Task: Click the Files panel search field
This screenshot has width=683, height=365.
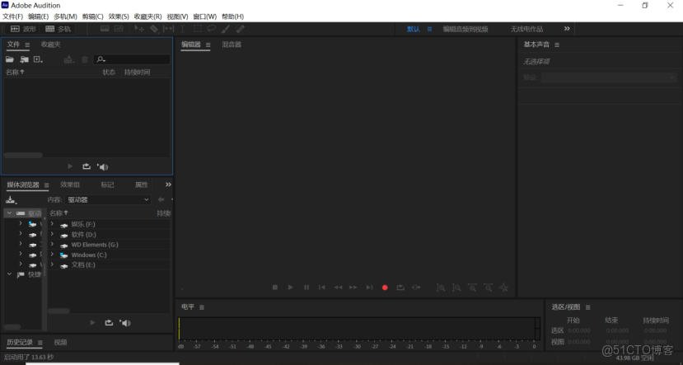Action: (x=132, y=59)
